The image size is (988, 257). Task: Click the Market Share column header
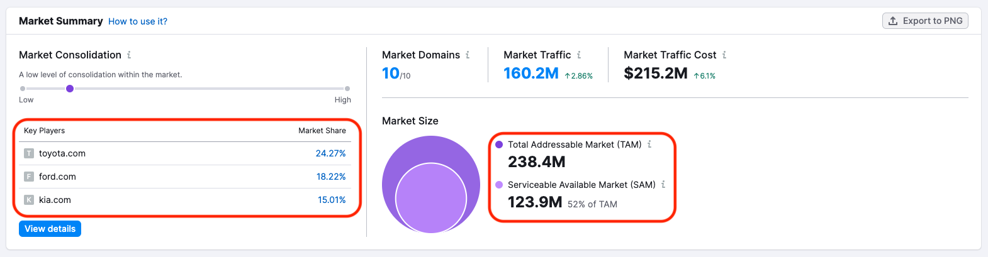[322, 131]
